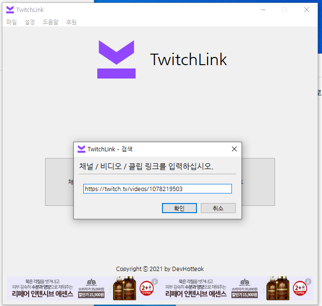Close the TwitchLink main window
Viewport: 322px width, 306px height.
(307, 10)
